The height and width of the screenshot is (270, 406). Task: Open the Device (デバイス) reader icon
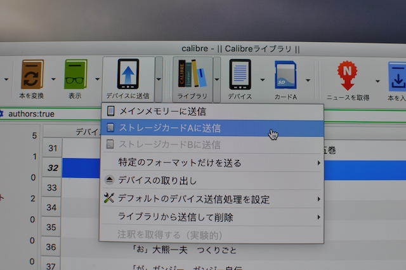pos(240,75)
